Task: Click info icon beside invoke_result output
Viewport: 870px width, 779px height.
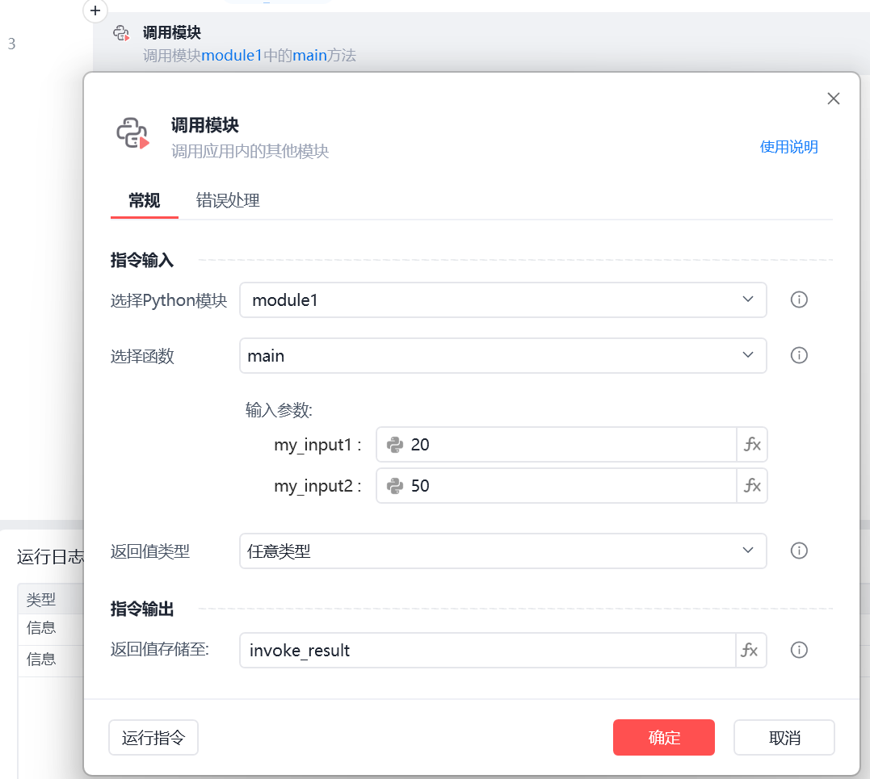Action: [x=799, y=650]
